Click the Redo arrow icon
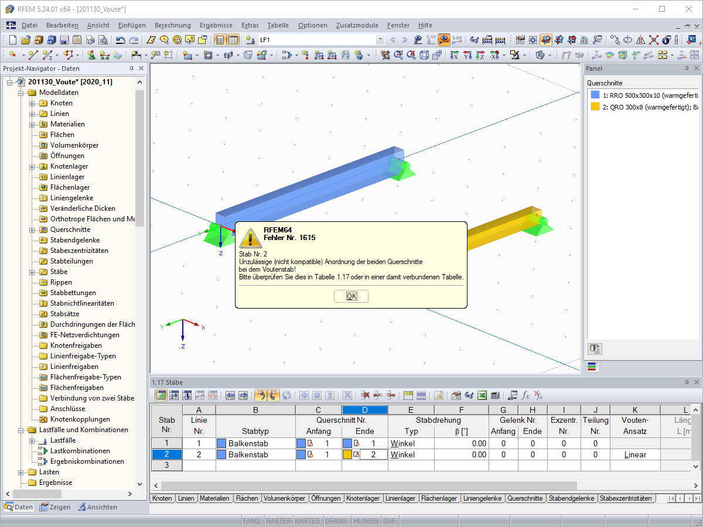Screen dimensions: 703x527 click(x=134, y=40)
